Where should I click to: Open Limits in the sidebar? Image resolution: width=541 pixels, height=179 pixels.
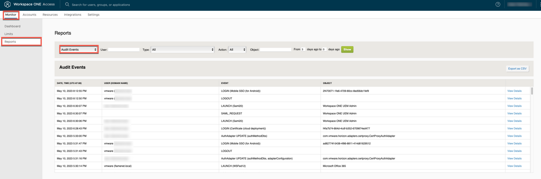(9, 34)
